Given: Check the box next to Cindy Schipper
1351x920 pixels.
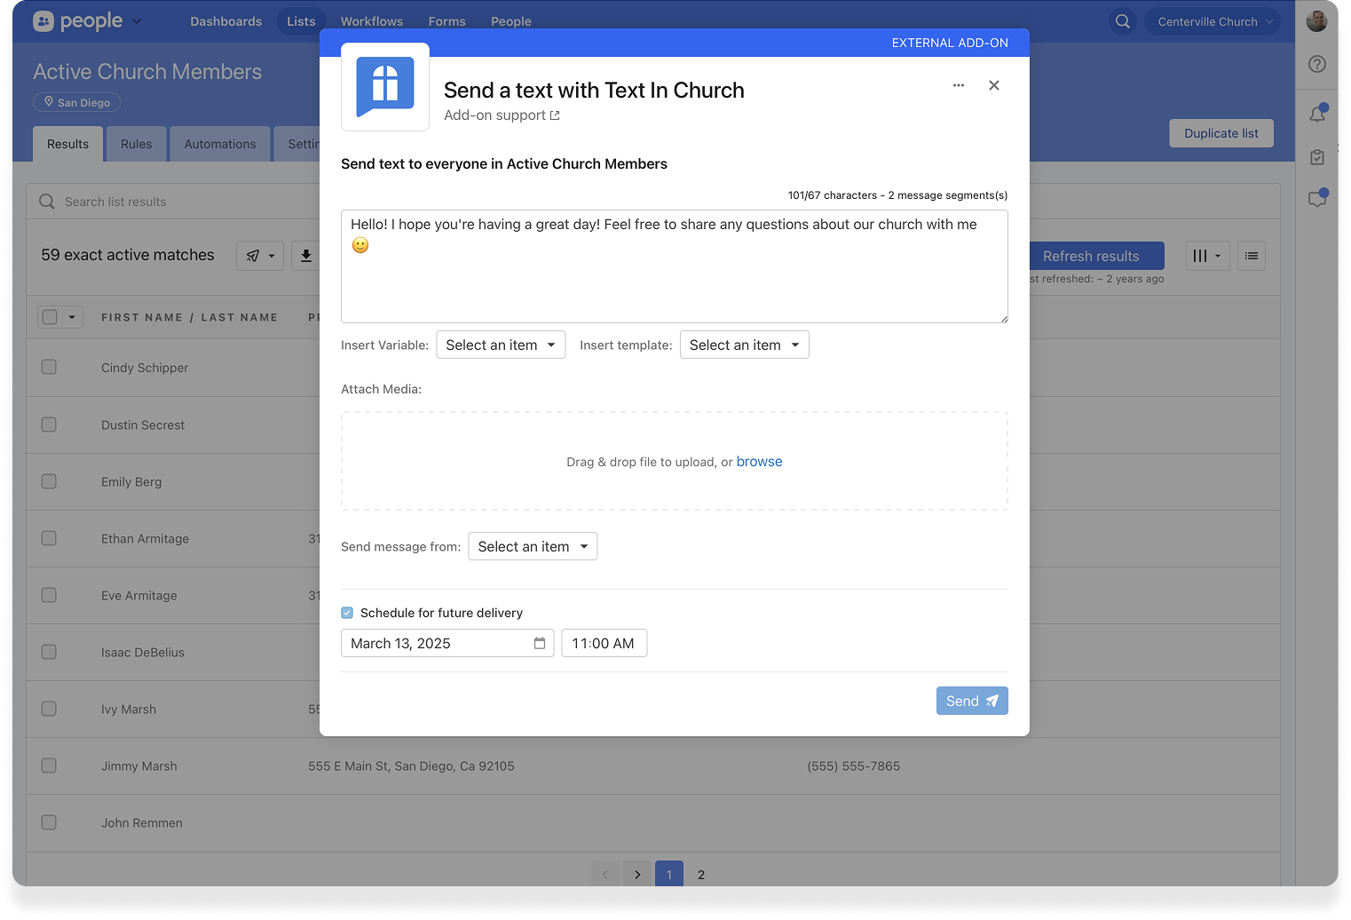Looking at the screenshot, I should coord(49,367).
